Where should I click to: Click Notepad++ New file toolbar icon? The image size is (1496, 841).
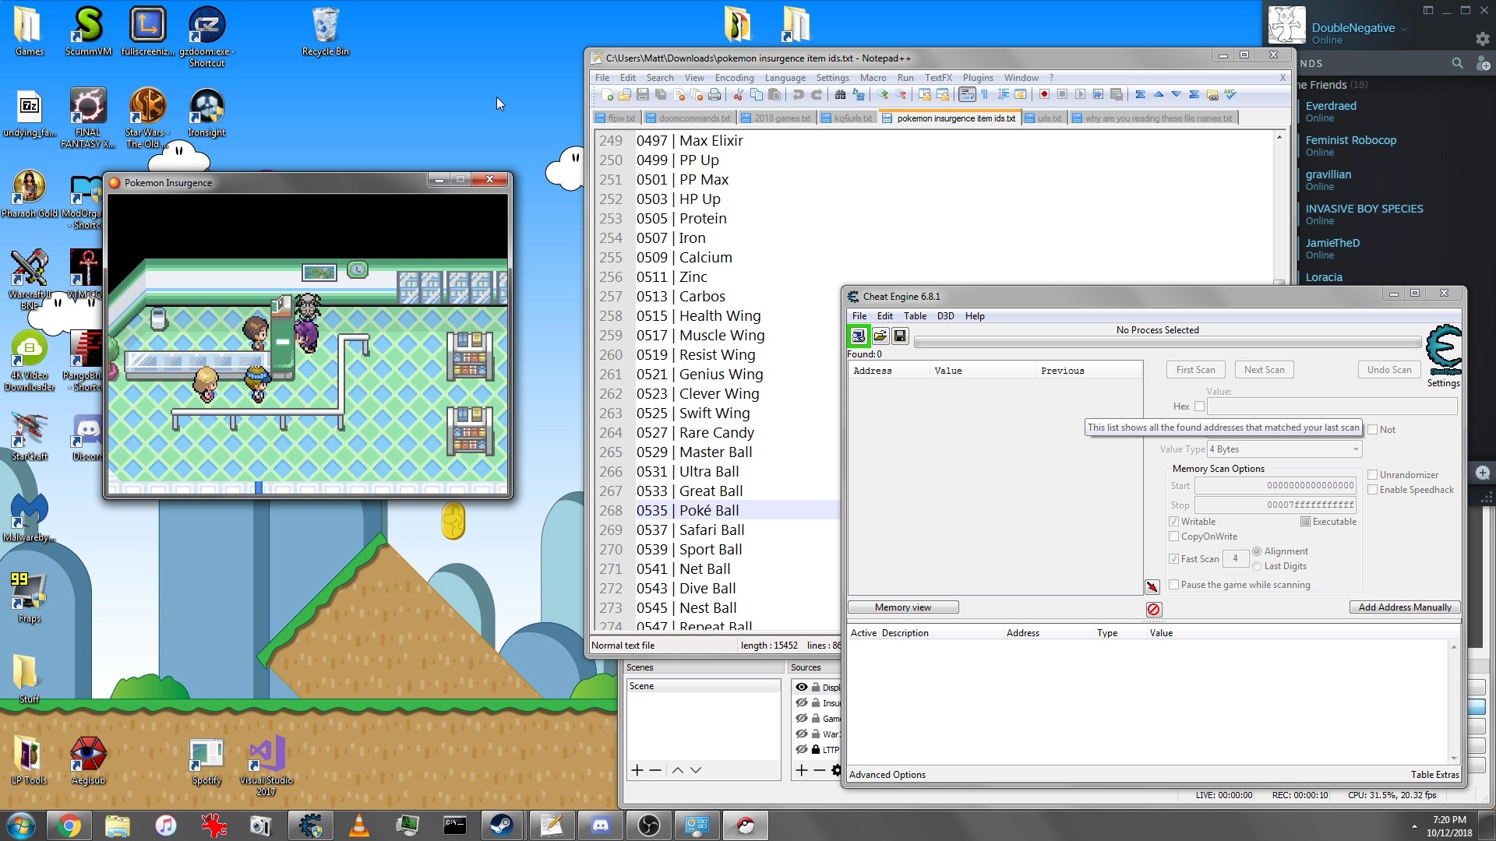[608, 94]
